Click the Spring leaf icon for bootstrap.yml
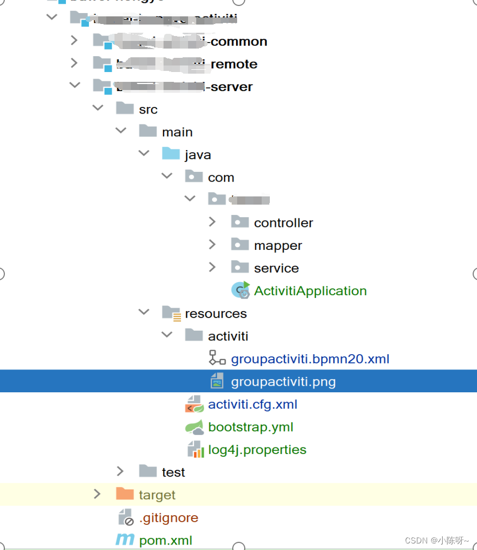Screen dimensions: 477x550 pyautogui.click(x=194, y=427)
